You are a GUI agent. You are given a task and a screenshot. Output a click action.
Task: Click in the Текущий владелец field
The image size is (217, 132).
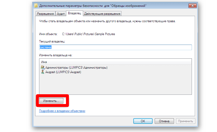coord(115,47)
